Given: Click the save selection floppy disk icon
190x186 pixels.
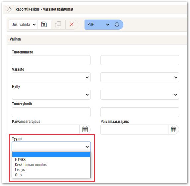Looking at the screenshot, I should tap(44, 25).
